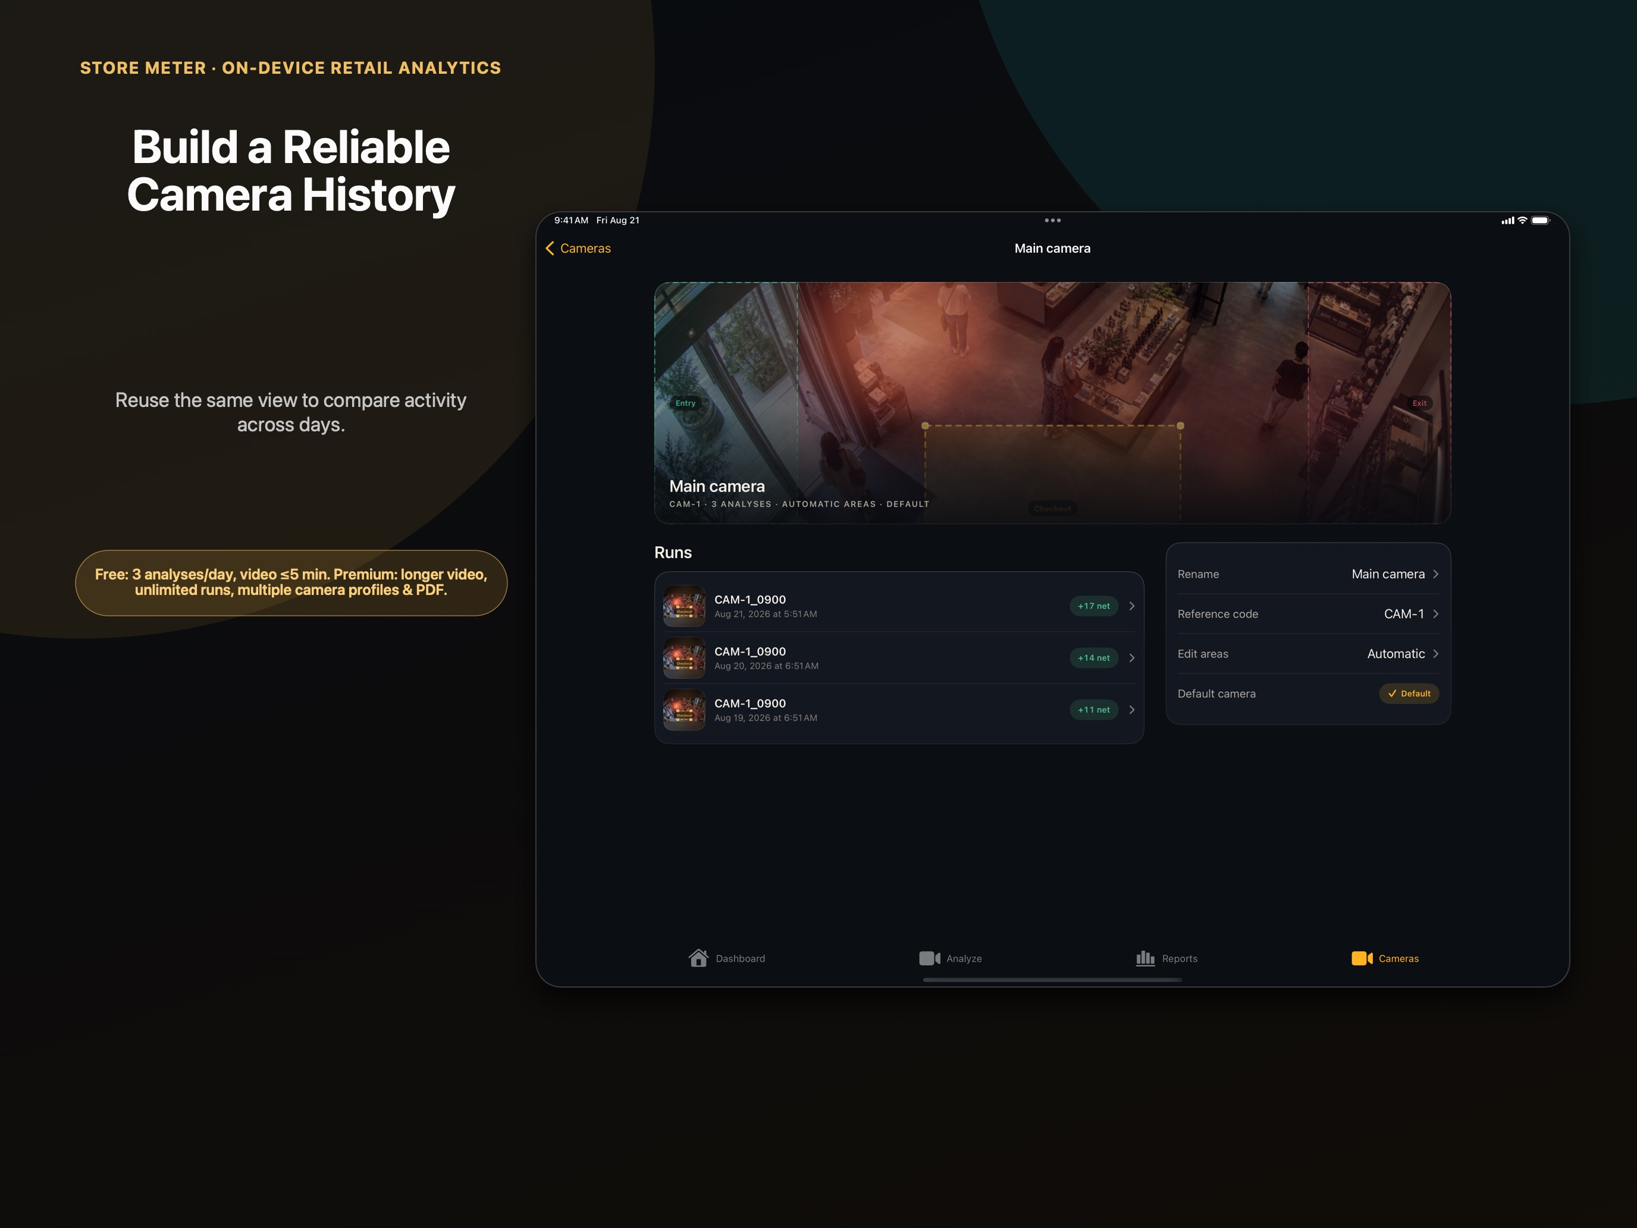Open the camera preview image
Image resolution: width=1637 pixels, height=1228 pixels.
(1052, 403)
